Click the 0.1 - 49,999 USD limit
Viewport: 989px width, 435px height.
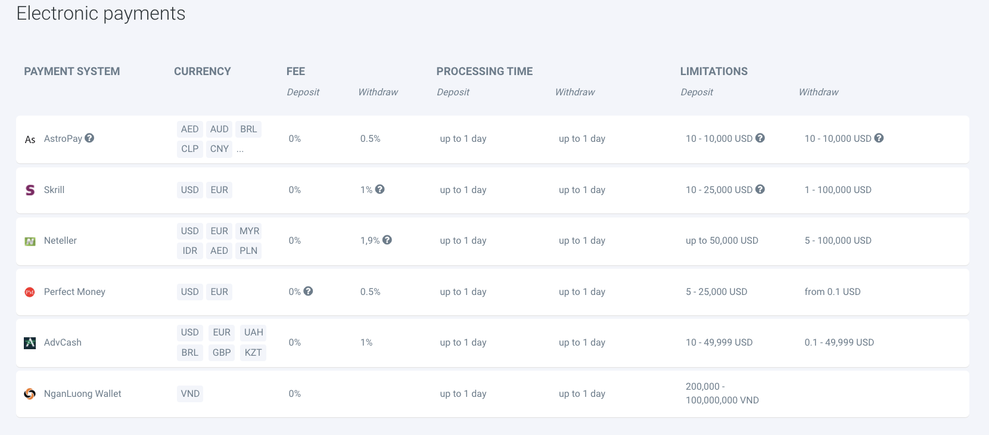coord(839,343)
